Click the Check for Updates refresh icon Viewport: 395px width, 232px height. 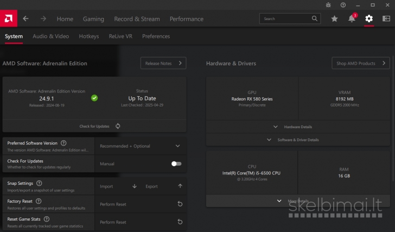[118, 126]
